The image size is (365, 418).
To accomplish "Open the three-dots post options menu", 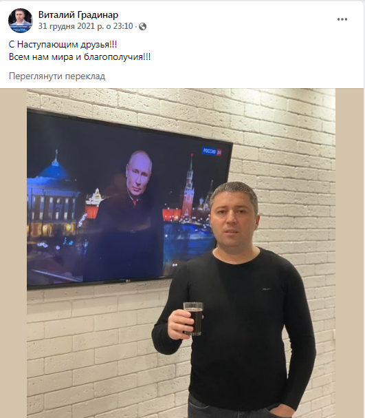I will (x=342, y=19).
